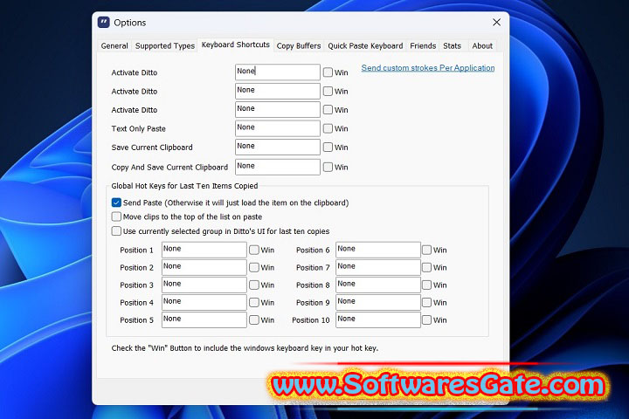Toggle Win checkbox for Position 3
Screen dimensions: 629x419
[254, 285]
